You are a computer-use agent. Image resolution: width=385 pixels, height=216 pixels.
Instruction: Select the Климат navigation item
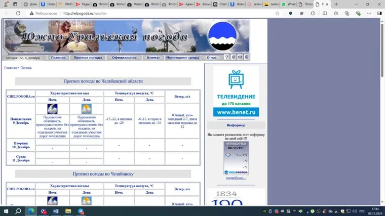coord(153,58)
